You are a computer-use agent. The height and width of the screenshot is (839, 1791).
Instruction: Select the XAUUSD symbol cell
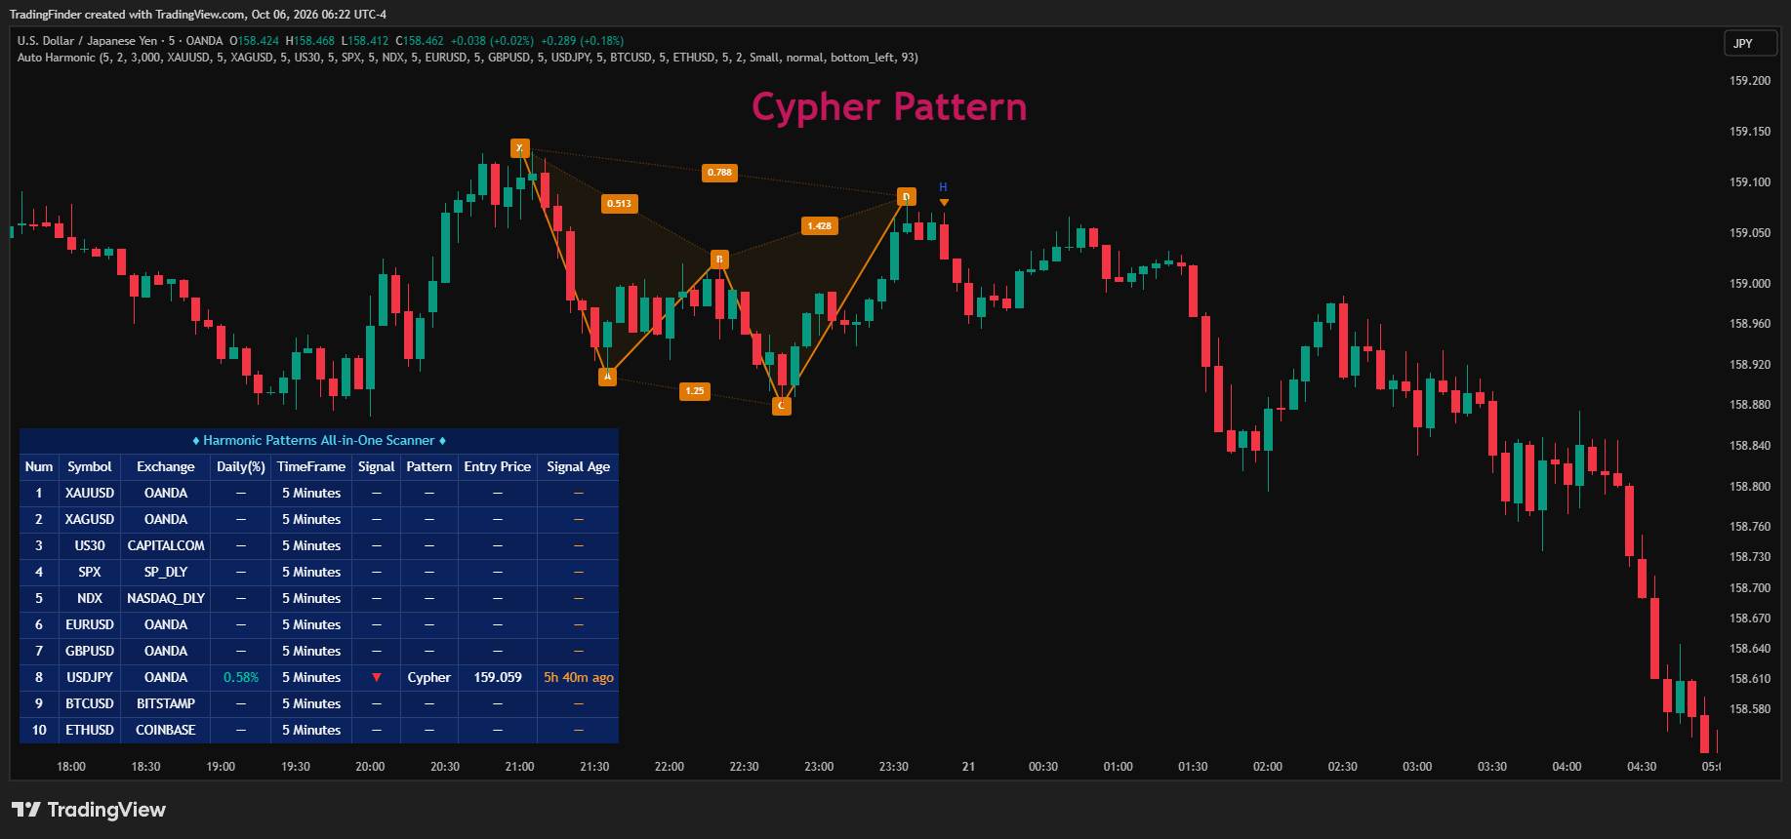90,494
